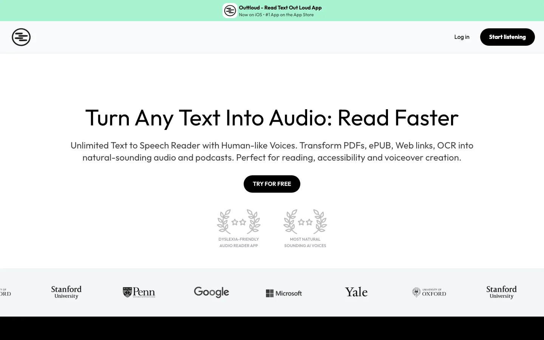Open the Log in link
544x340 pixels.
tap(462, 37)
